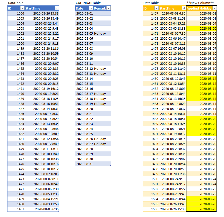Click the 'CALENDARTable' title label
224x217 pixels.
pyautogui.click(x=88, y=3)
